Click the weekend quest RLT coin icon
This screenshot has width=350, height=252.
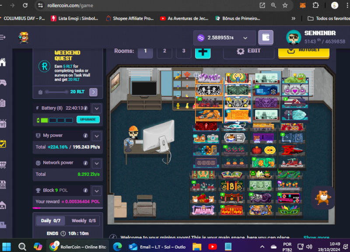coord(44,66)
